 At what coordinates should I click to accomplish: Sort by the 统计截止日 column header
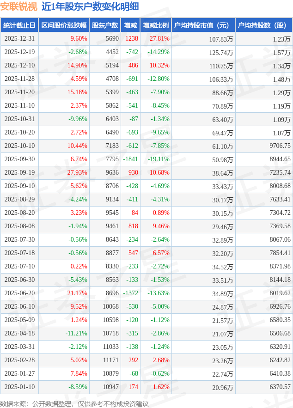tap(19, 25)
